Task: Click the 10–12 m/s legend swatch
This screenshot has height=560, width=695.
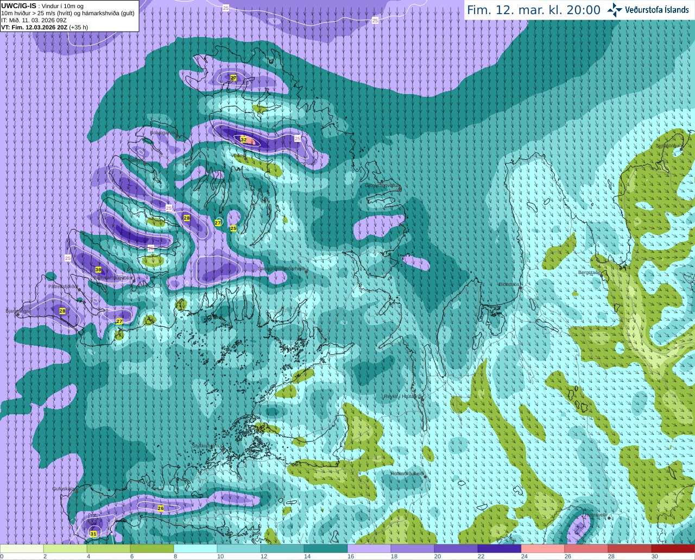Action: tap(239, 549)
